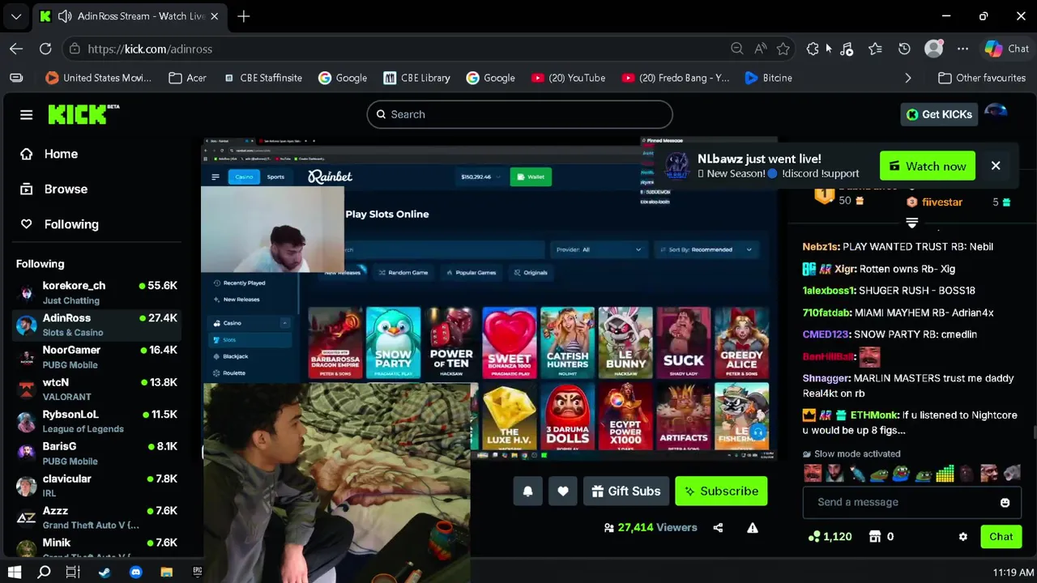
Task: Dismiss the NLbawz live notification
Action: (x=996, y=166)
